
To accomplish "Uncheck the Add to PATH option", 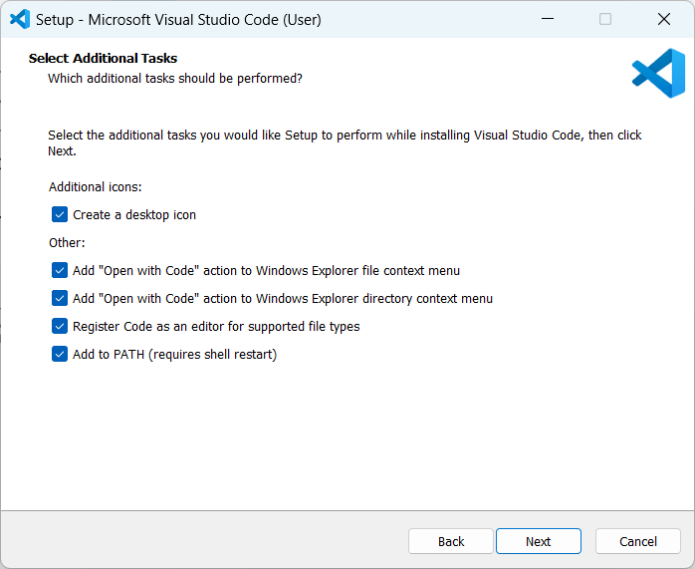I will point(60,354).
